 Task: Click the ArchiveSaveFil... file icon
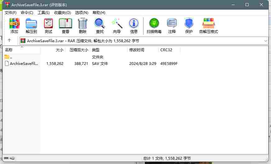coord(7,63)
